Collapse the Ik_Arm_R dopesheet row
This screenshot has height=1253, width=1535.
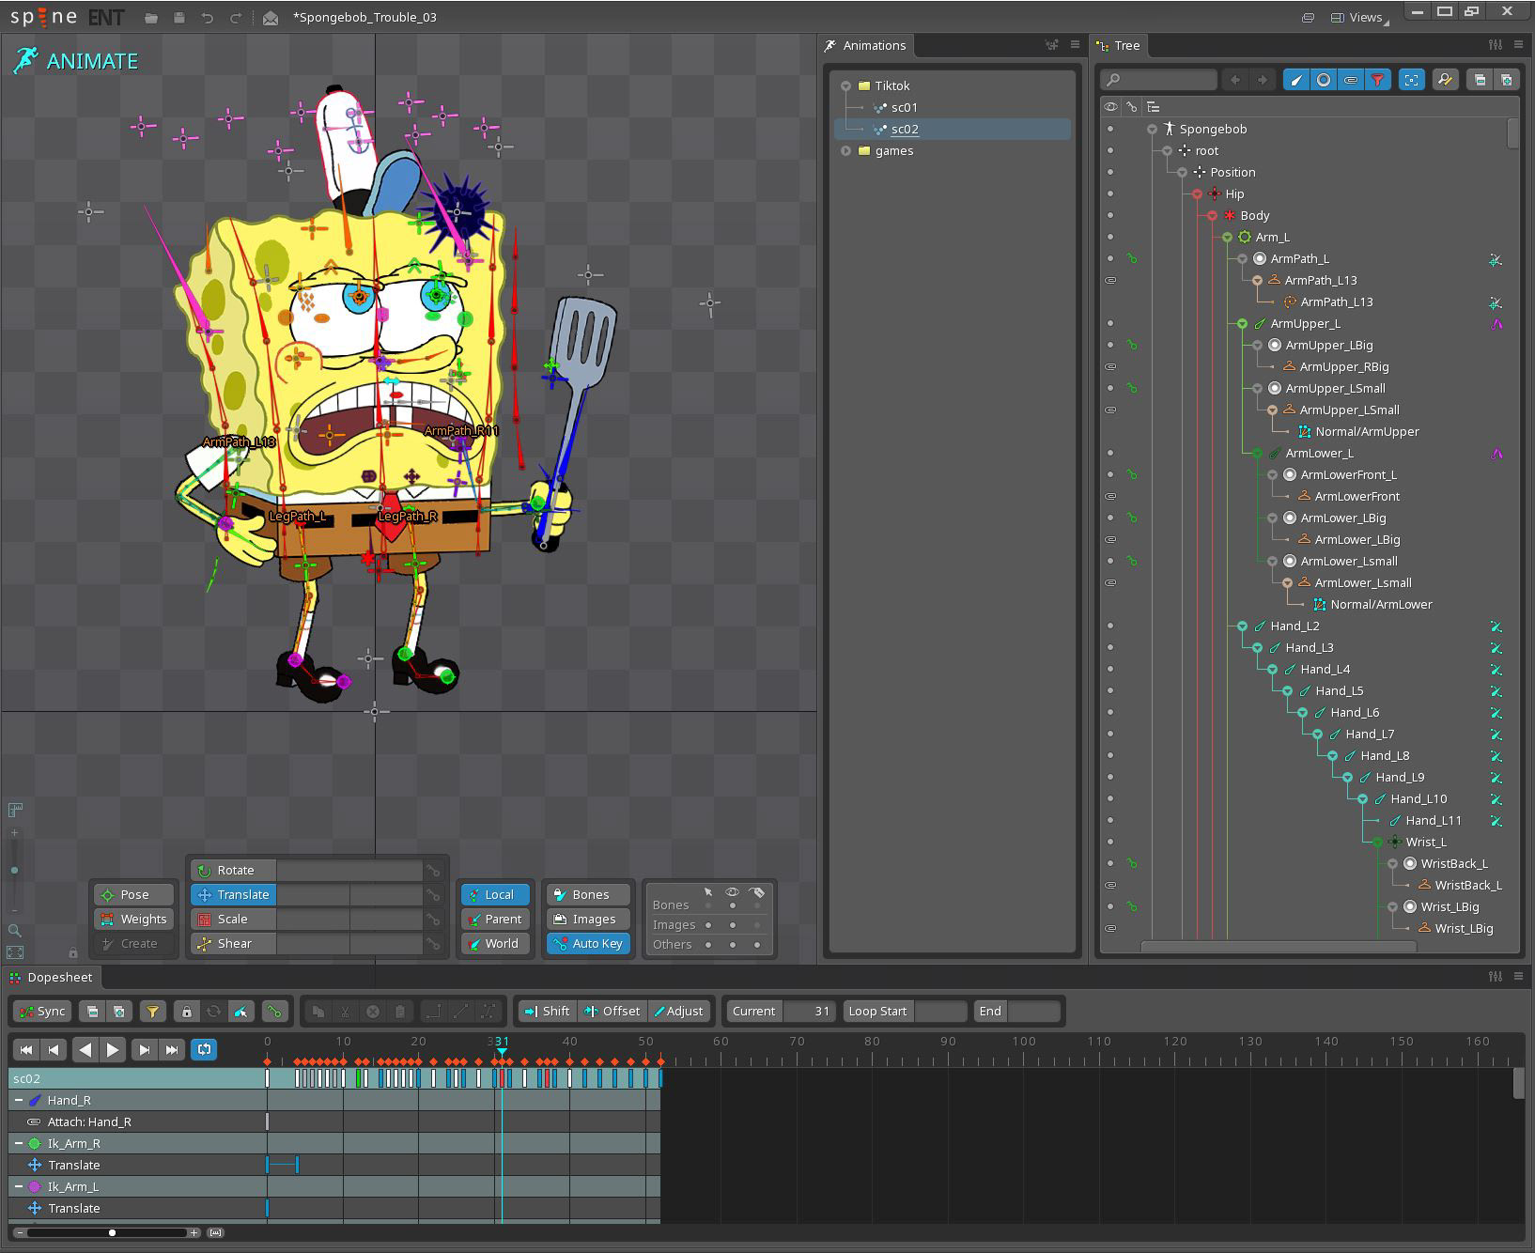pos(18,1143)
